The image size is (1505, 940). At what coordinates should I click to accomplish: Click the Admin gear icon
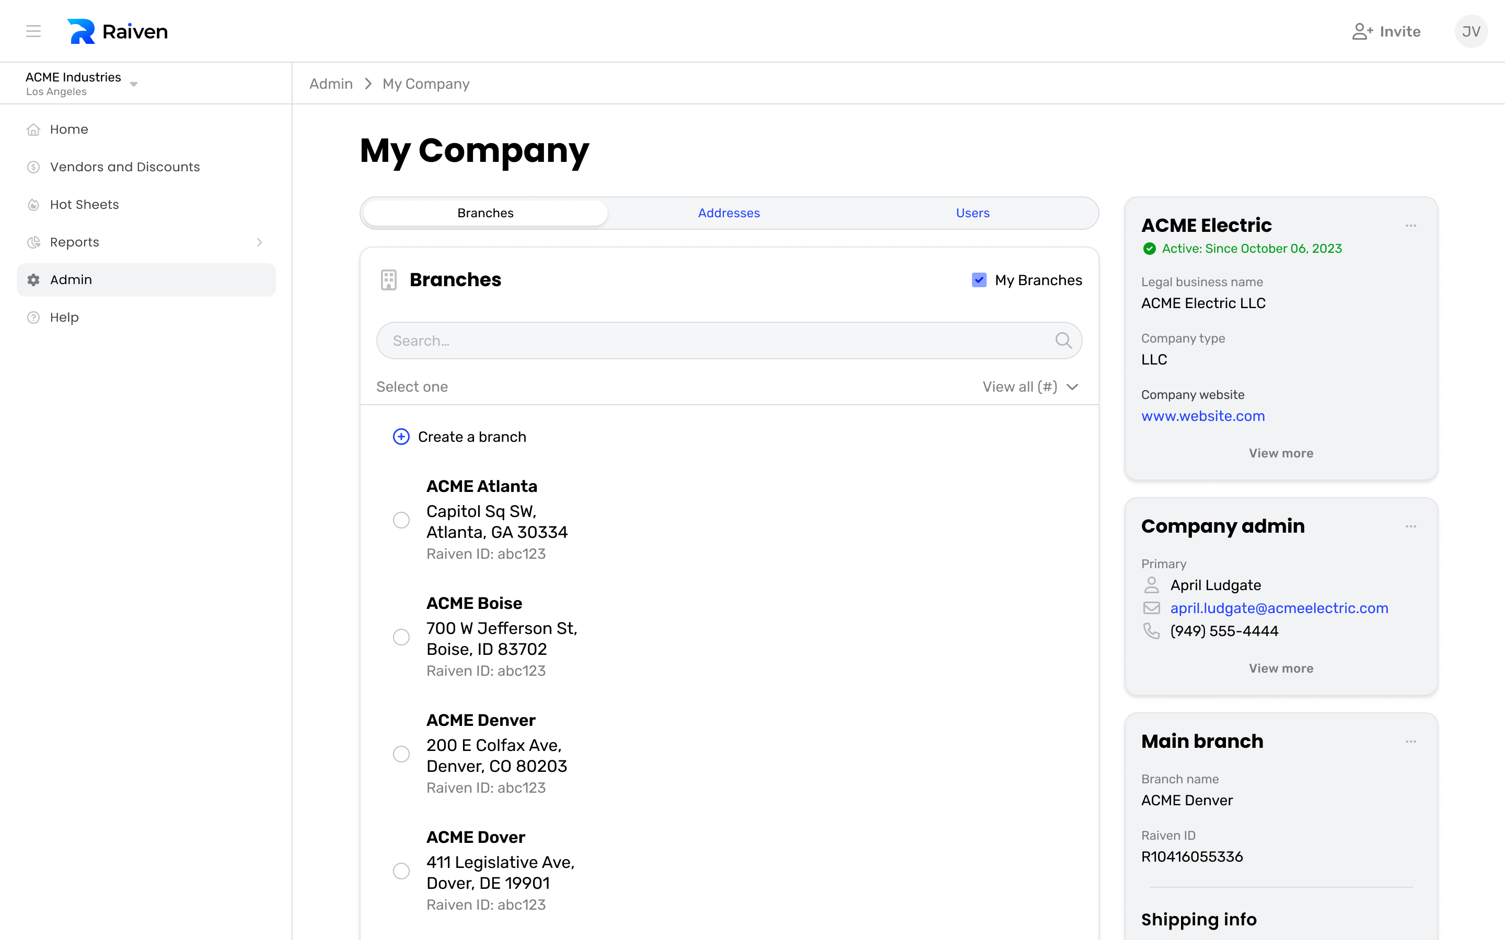pos(33,280)
